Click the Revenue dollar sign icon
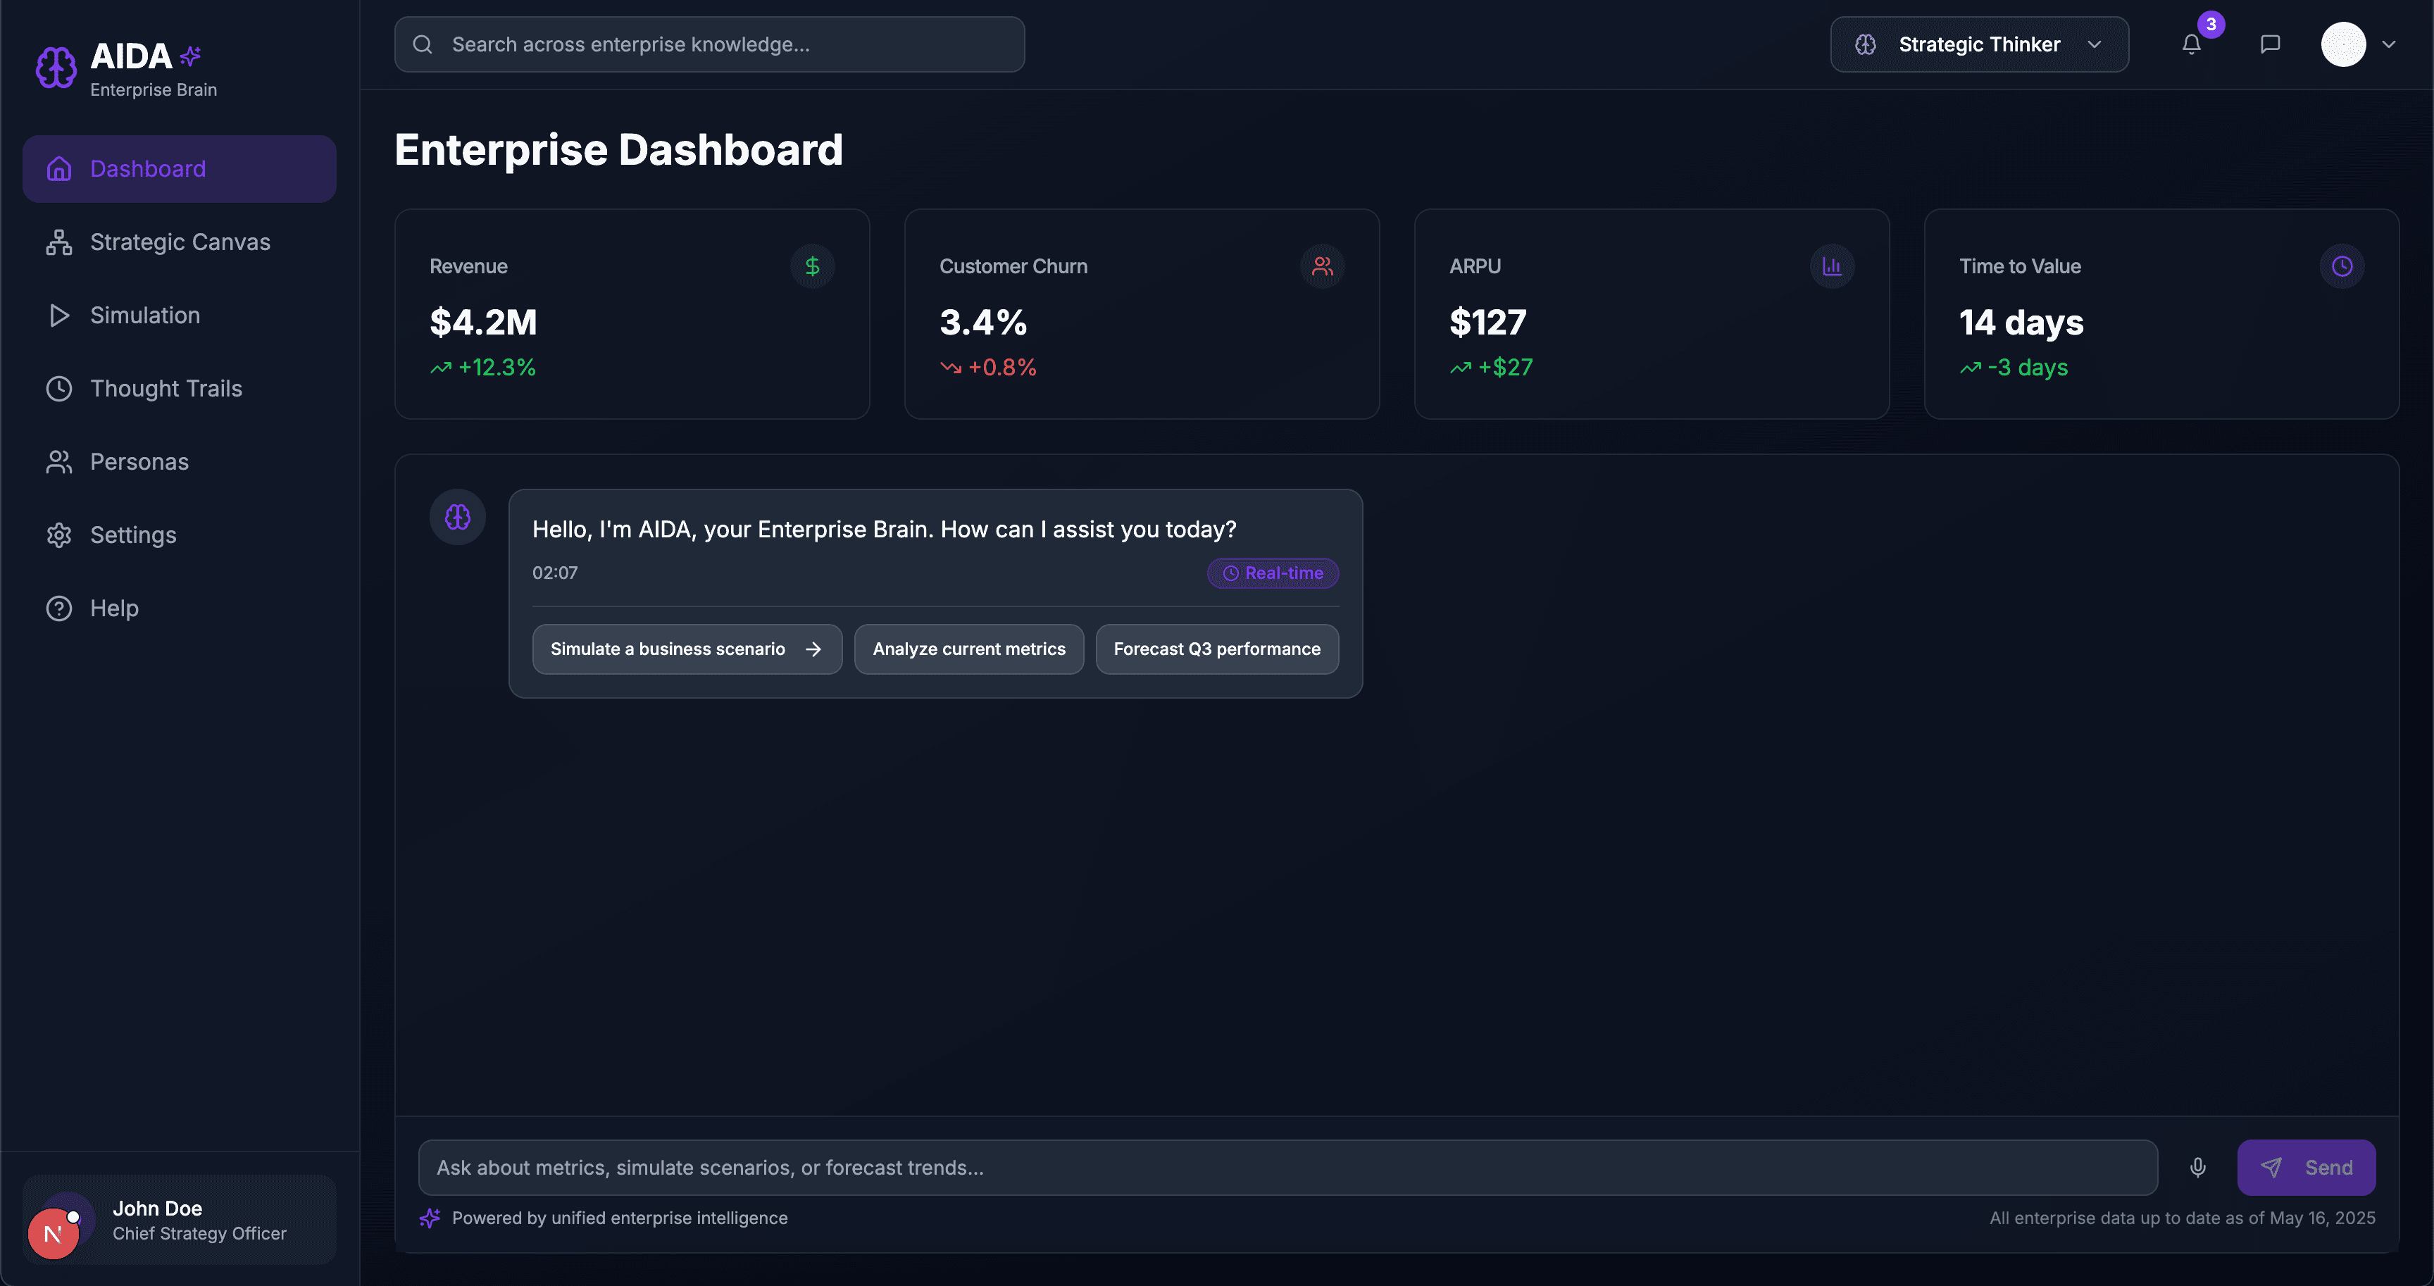Viewport: 2434px width, 1286px height. (x=811, y=266)
